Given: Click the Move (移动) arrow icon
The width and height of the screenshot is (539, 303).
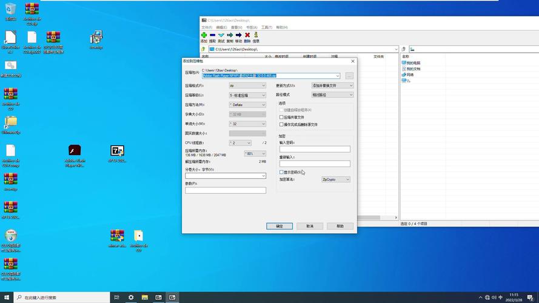Looking at the screenshot, I should (x=238, y=35).
